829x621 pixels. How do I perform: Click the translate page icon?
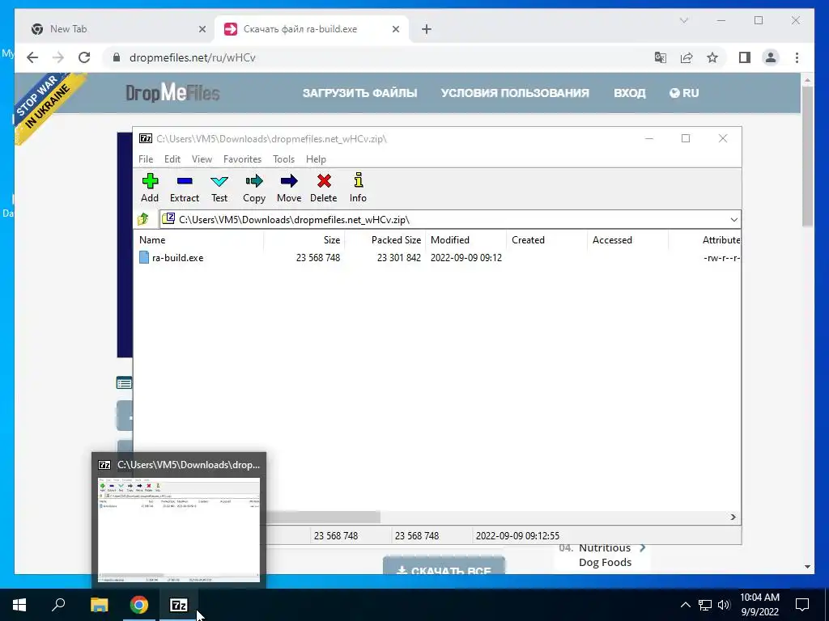pyautogui.click(x=661, y=57)
